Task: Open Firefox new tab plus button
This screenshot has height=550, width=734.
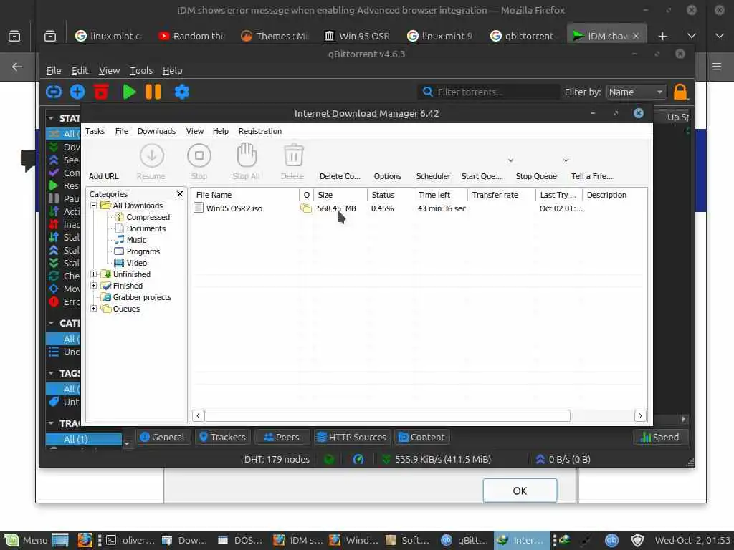Action: pos(662,36)
